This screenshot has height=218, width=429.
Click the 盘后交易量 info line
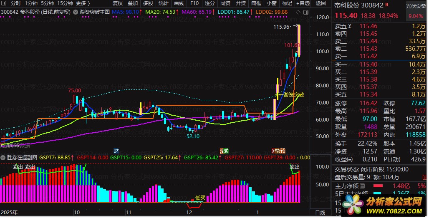(x=366, y=177)
